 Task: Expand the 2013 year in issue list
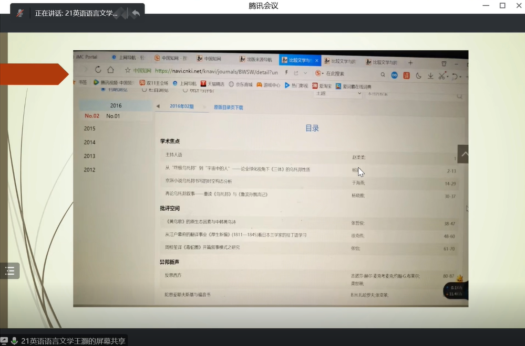click(x=90, y=156)
